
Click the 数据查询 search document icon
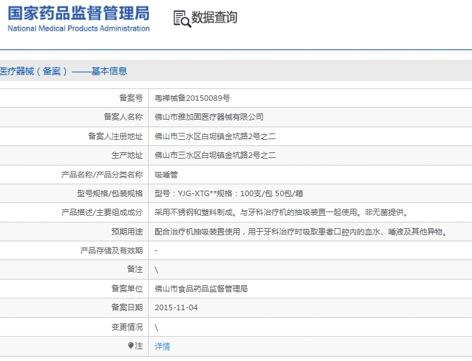[x=182, y=19]
